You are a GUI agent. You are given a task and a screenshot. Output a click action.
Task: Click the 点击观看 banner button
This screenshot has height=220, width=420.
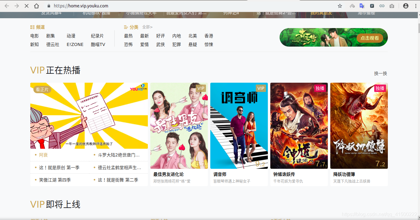(370, 38)
